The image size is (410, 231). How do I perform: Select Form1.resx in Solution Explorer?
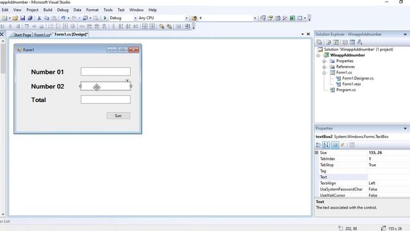352,84
